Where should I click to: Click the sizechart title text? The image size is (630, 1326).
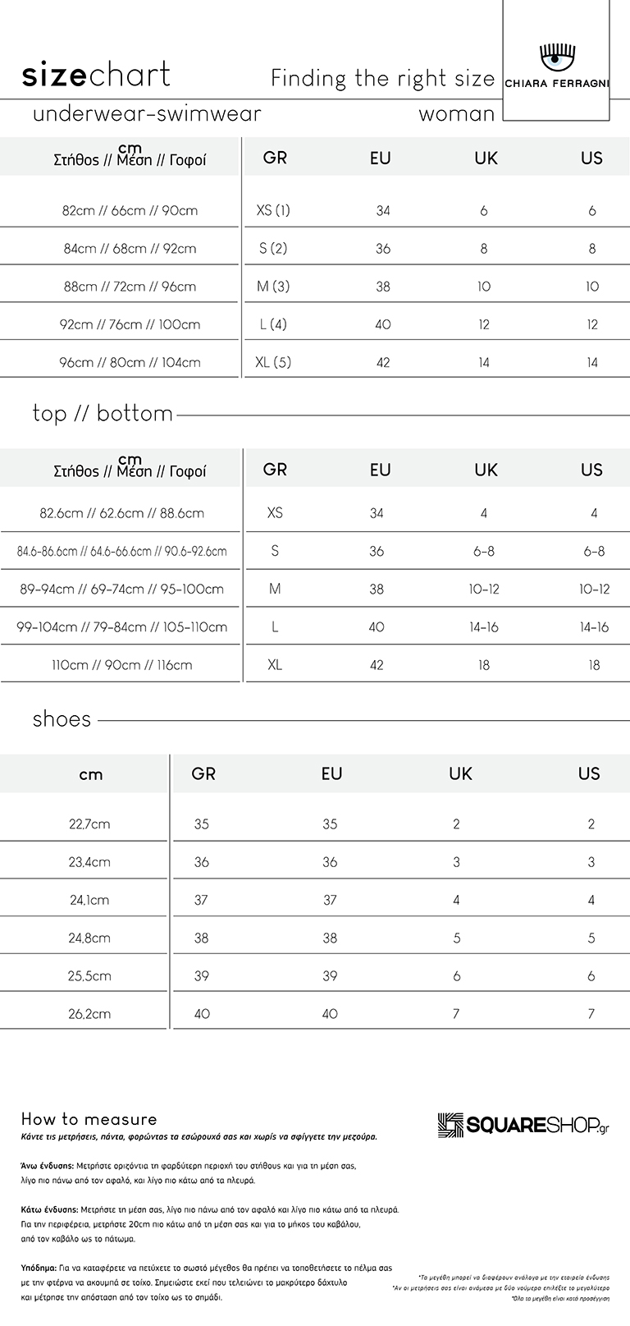click(x=96, y=76)
